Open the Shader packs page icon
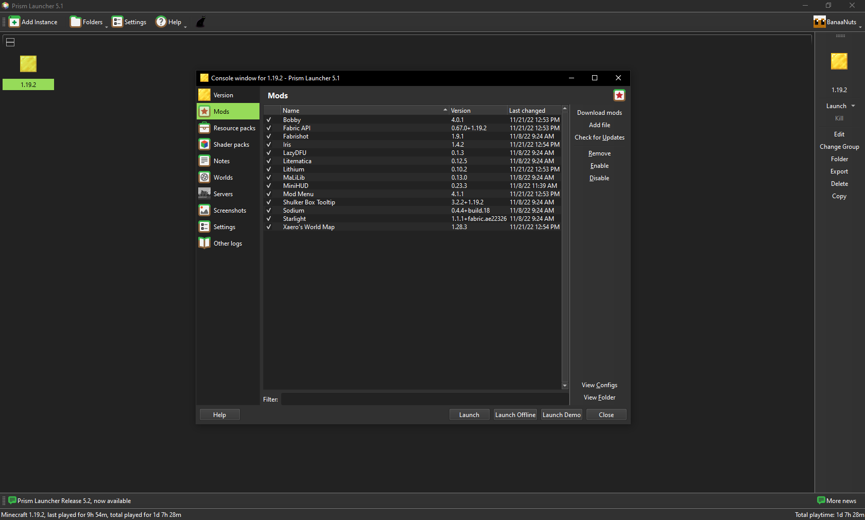 coord(204,145)
